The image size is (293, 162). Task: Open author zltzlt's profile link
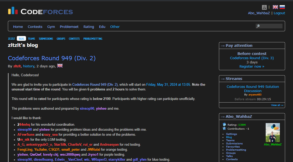pos(17,66)
